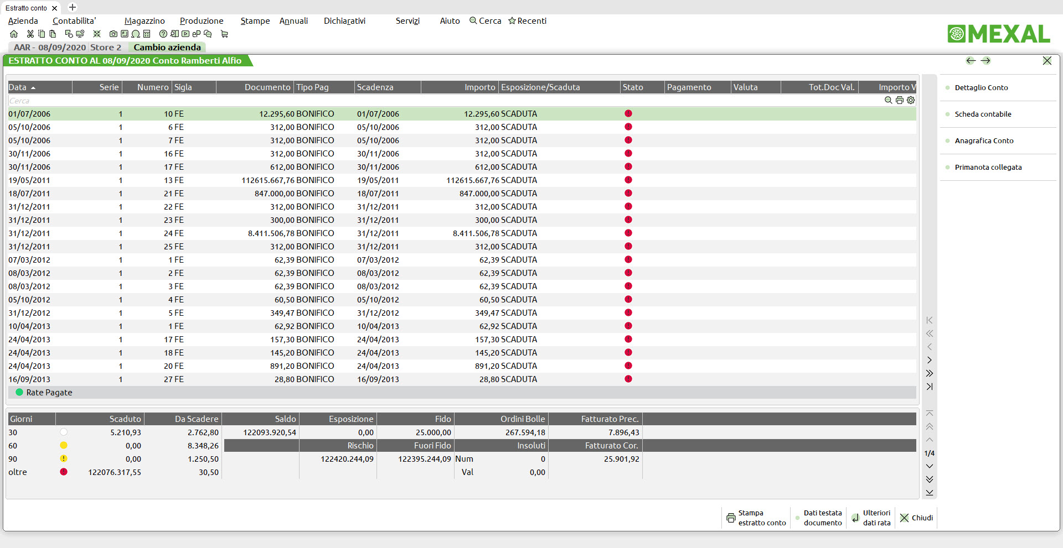1063x548 pixels.
Task: Open the Contabilita' menu
Action: (74, 20)
